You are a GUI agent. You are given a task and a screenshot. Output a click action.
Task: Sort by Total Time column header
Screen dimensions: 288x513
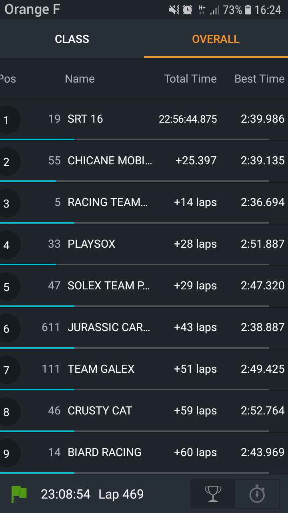point(190,79)
